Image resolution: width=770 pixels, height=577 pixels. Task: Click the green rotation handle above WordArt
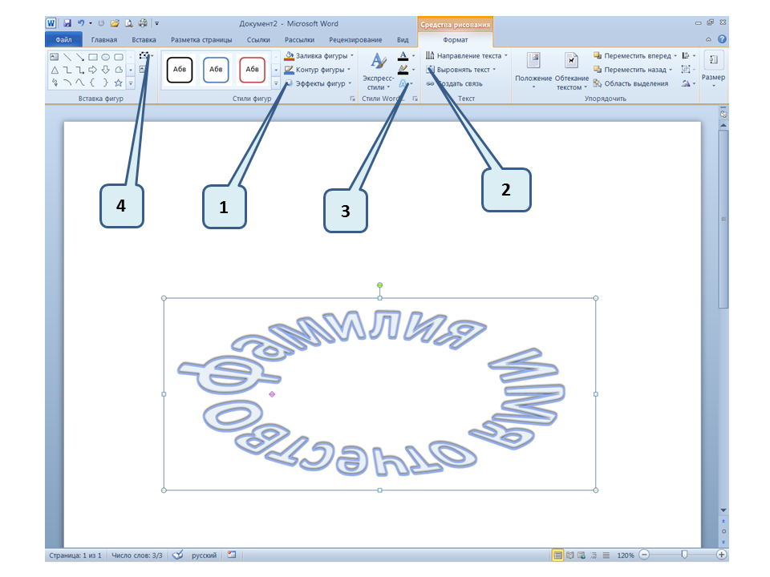tap(379, 285)
